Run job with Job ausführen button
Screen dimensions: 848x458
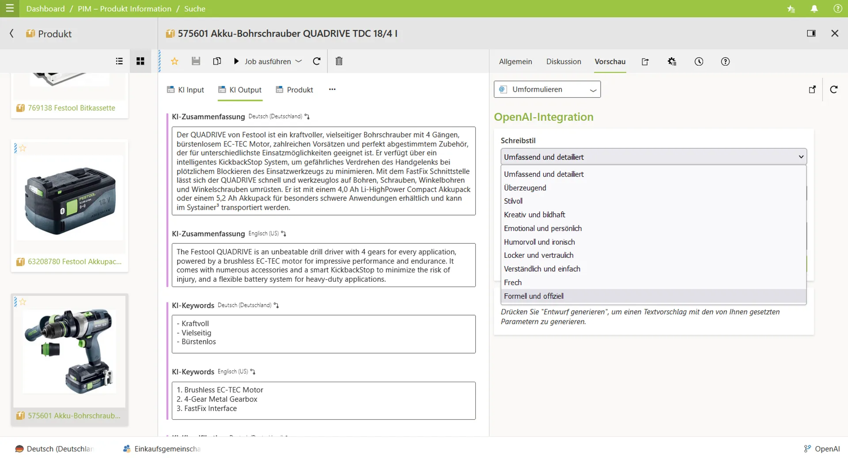(262, 61)
